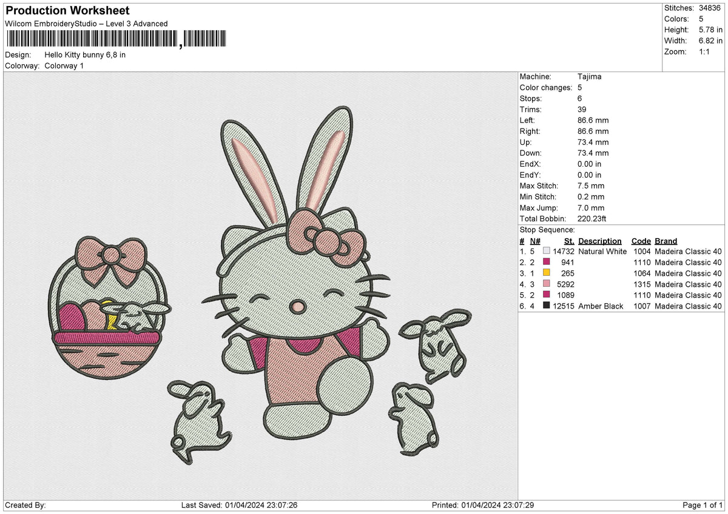The height and width of the screenshot is (514, 728).
Task: Click Madeira Classic 40 brand in Natural White row
Action: pyautogui.click(x=688, y=251)
